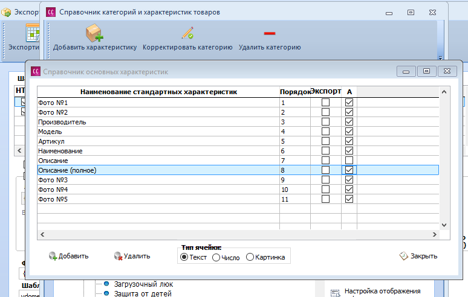Click left scroll arrow in background export window
Screen dimensions: 468x297
click(20, 150)
